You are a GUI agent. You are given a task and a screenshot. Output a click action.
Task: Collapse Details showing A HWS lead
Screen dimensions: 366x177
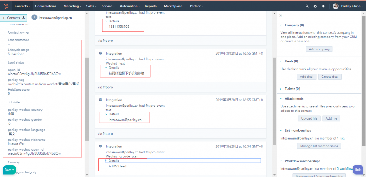tap(112, 161)
